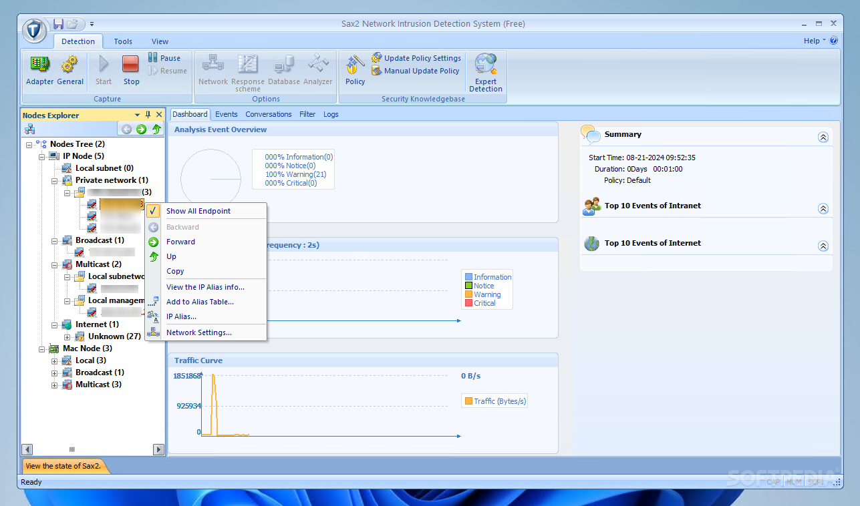Expand the Multicast (3) Mac node

coord(54,385)
